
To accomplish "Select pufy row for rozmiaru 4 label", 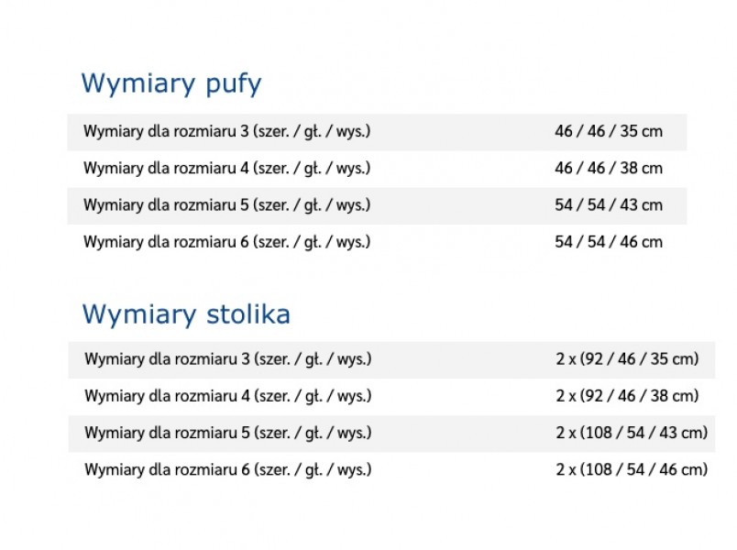I will [x=227, y=169].
